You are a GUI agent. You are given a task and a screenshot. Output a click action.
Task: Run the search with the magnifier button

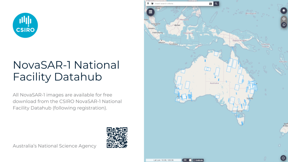[x=216, y=4]
